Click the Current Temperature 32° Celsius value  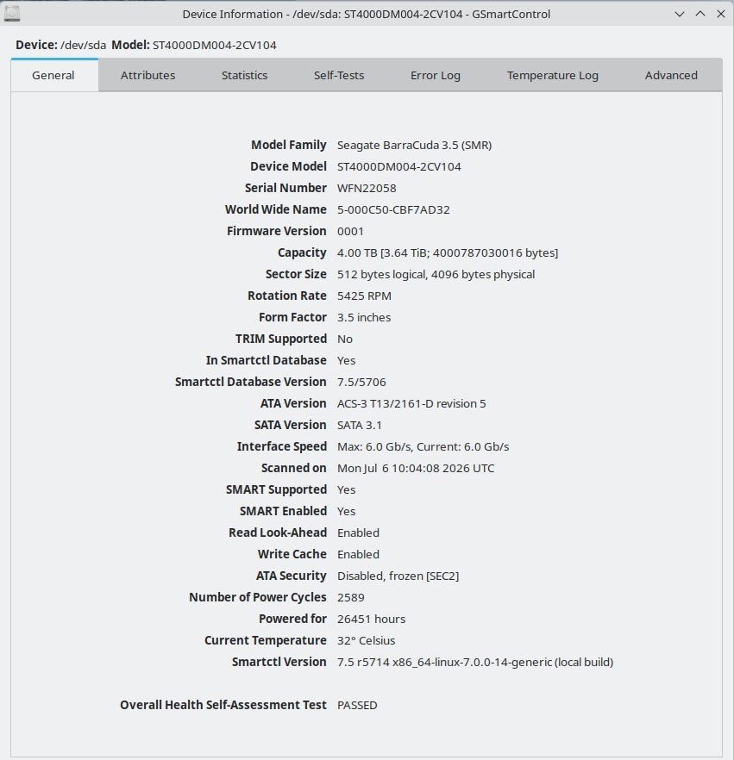367,640
